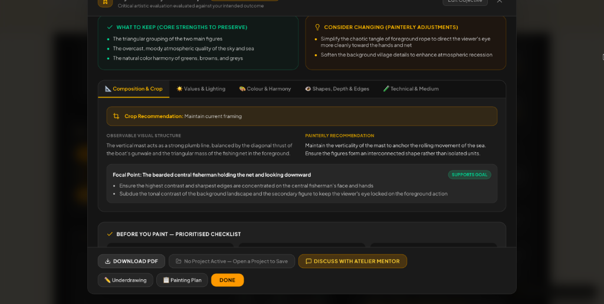604x304 pixels.
Task: Switch to Values & Lighting tab
Action: [x=201, y=89]
